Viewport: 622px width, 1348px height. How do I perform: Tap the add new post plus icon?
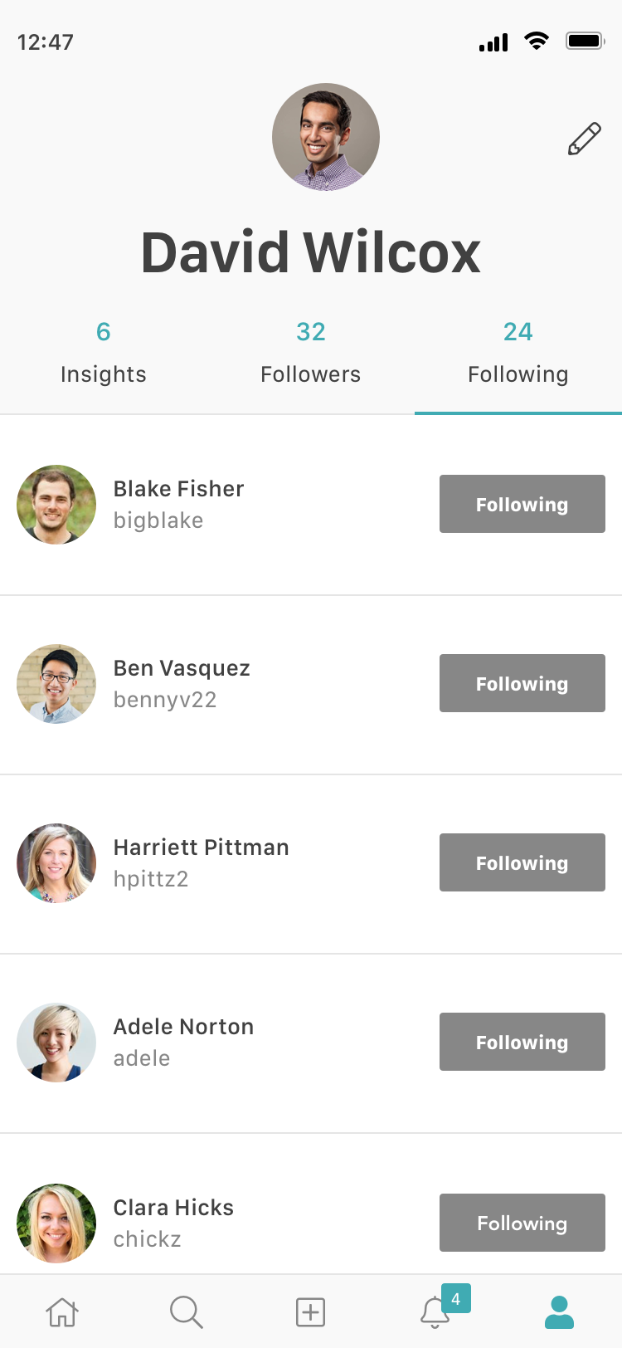click(310, 1312)
